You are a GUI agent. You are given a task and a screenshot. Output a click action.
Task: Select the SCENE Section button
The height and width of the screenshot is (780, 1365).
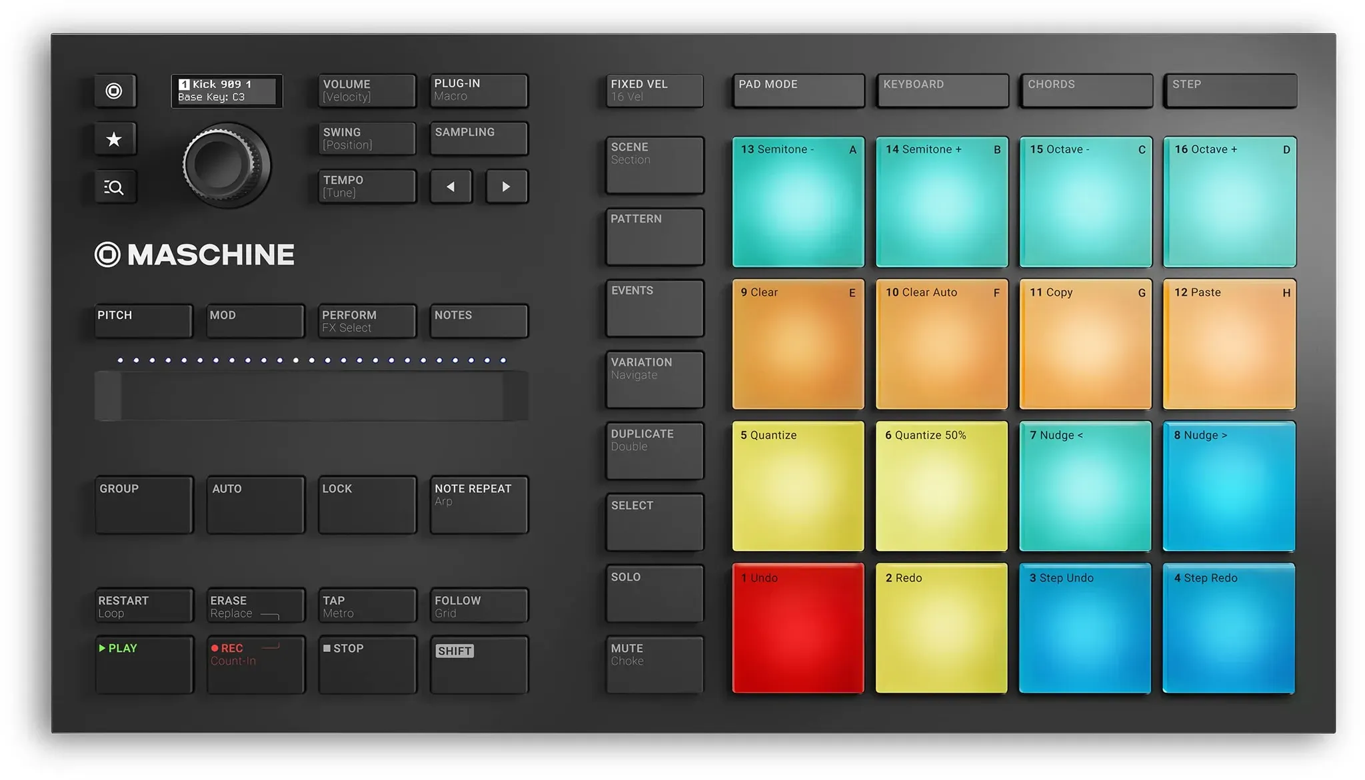655,165
